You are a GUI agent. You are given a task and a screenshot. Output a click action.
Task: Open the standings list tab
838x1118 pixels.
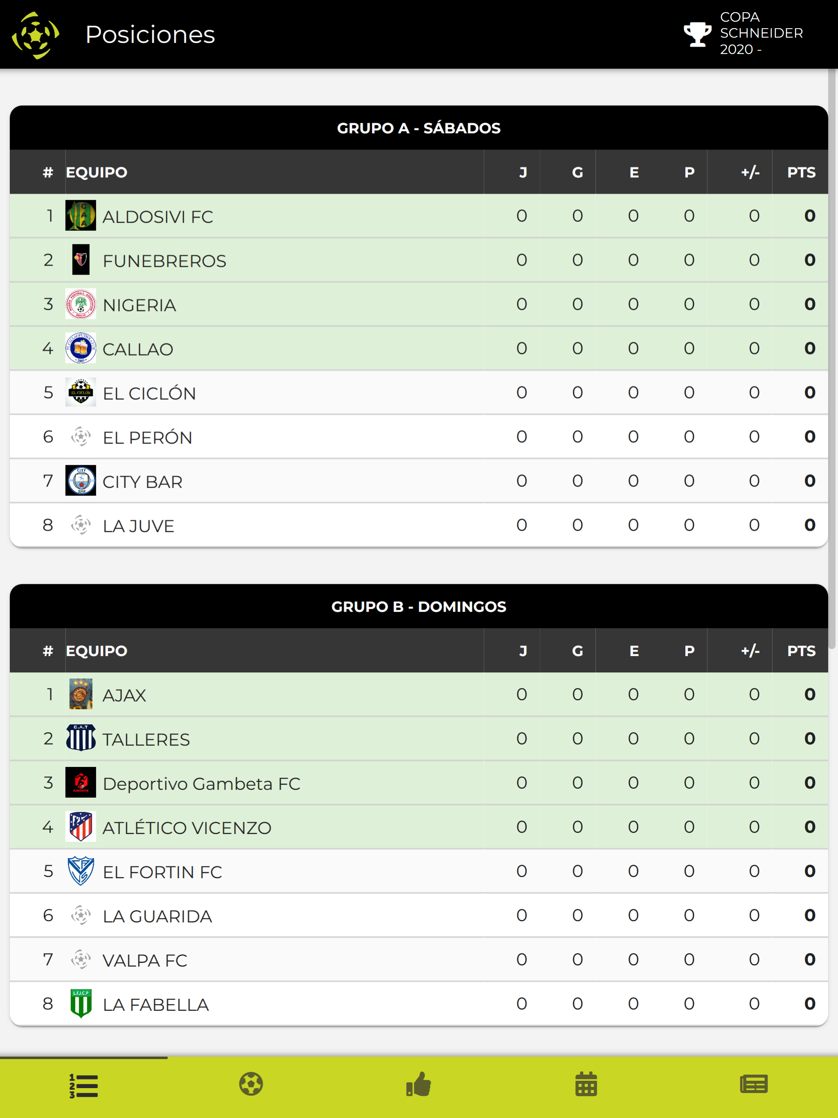tap(83, 1085)
